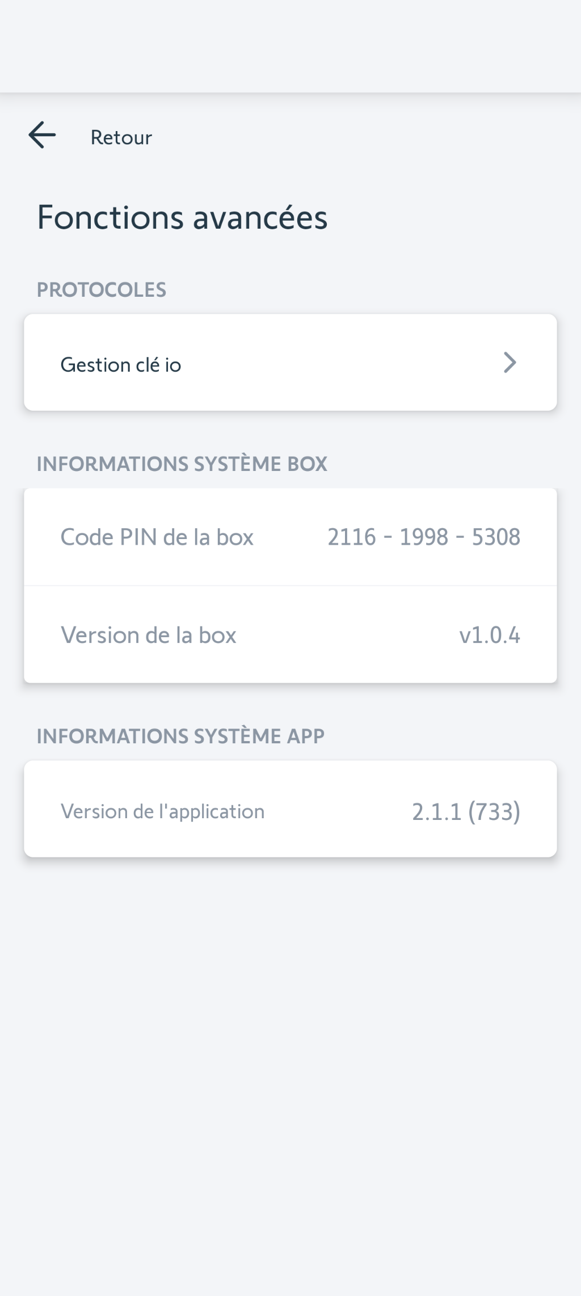Tap the back arrow icon

[43, 136]
